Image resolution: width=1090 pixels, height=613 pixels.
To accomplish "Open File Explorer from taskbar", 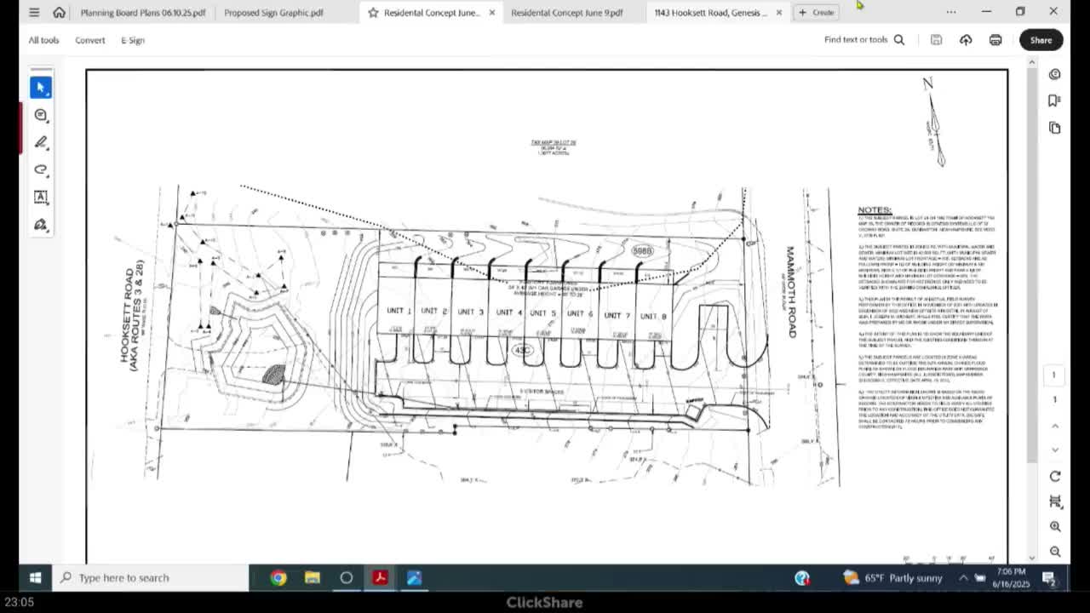I will [313, 578].
